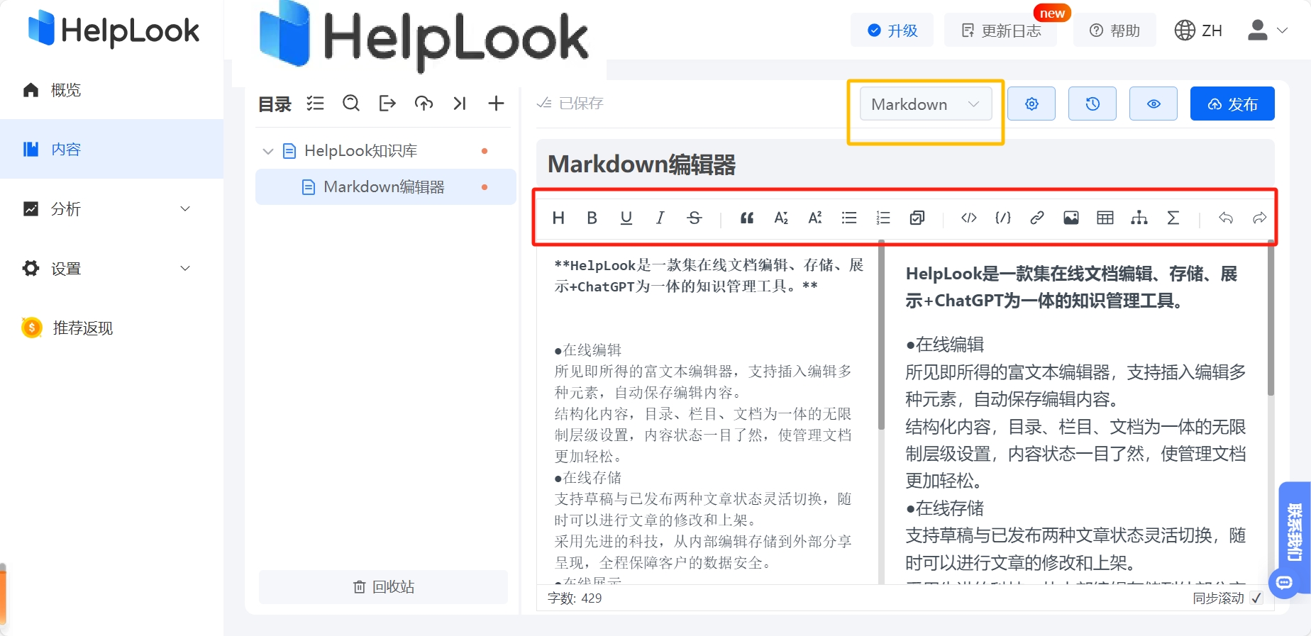This screenshot has width=1311, height=636.
Task: Insert a blockquote
Action: [747, 218]
